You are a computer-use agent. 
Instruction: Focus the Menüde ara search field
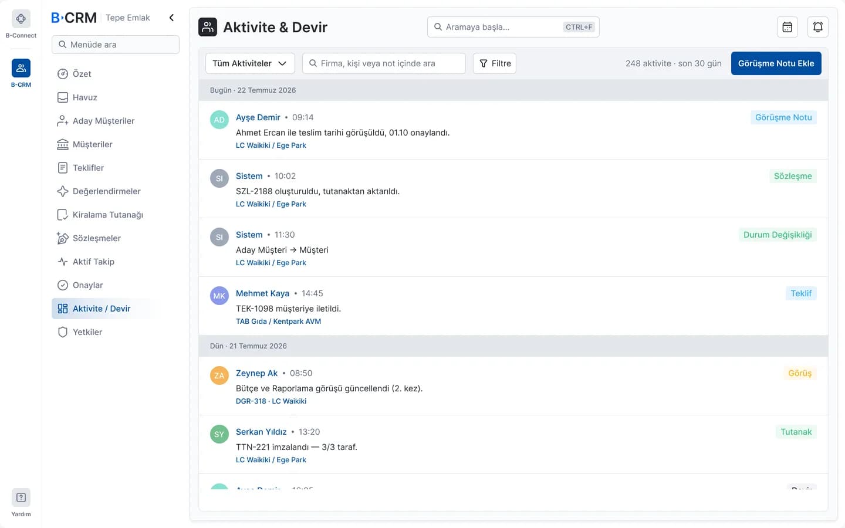tap(116, 45)
